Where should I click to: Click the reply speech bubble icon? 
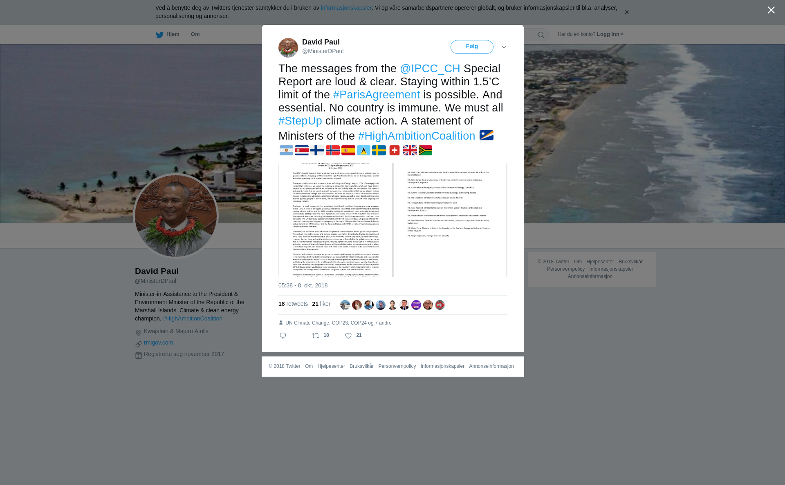tap(283, 336)
